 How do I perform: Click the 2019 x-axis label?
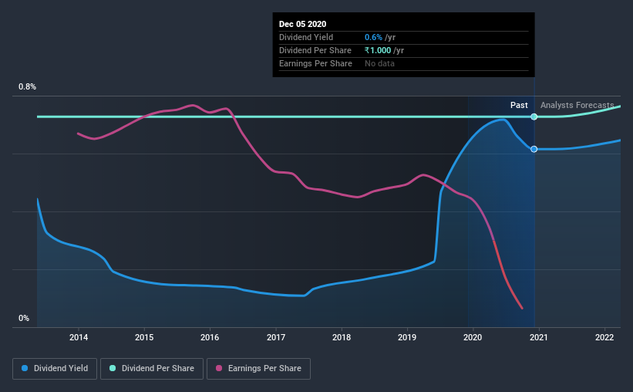[x=407, y=337]
